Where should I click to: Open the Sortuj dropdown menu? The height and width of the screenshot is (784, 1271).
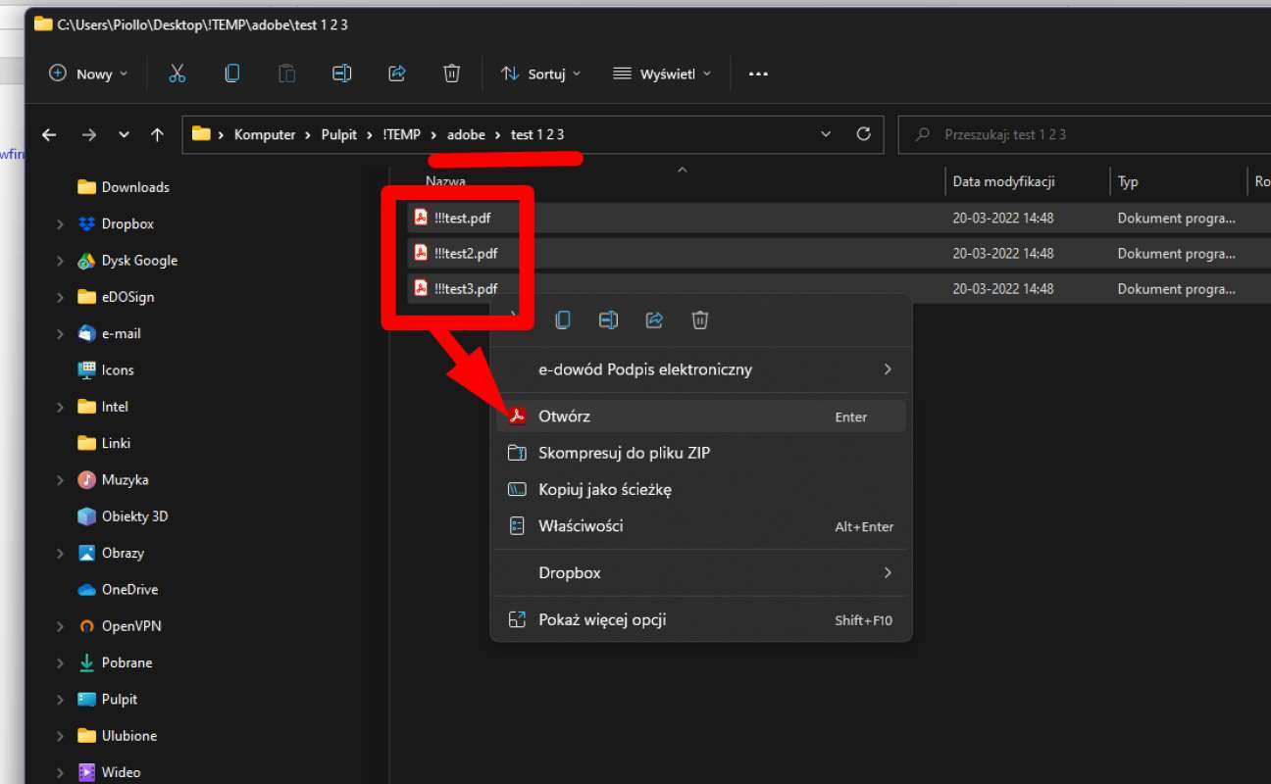point(540,73)
